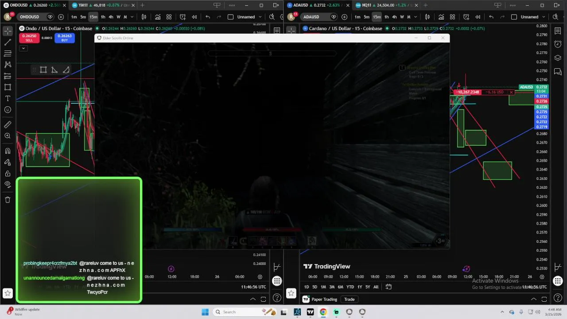The image size is (567, 319).
Task: Select 1D range in ADAUSD window
Action: pyautogui.click(x=306, y=287)
